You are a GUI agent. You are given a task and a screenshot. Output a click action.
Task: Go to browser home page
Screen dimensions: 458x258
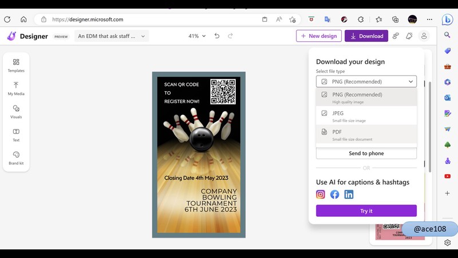[x=23, y=19]
